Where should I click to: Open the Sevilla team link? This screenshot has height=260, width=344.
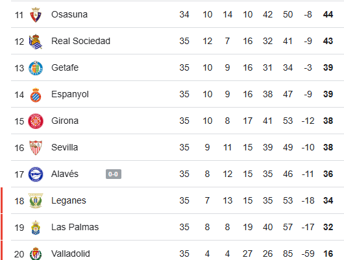tap(64, 148)
